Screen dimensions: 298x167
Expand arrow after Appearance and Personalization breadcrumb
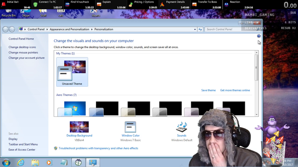(x=92, y=29)
